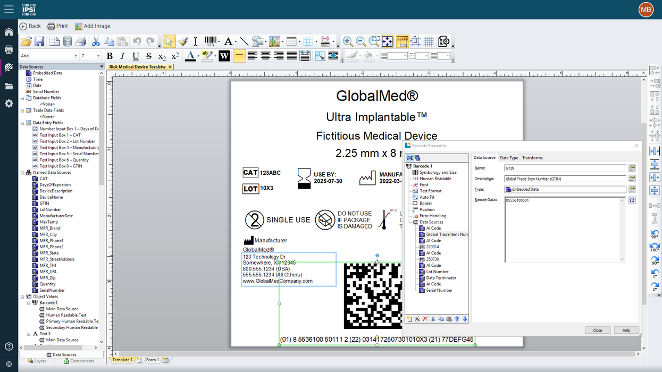
Task: Toggle the word wrap W button
Action: click(224, 56)
